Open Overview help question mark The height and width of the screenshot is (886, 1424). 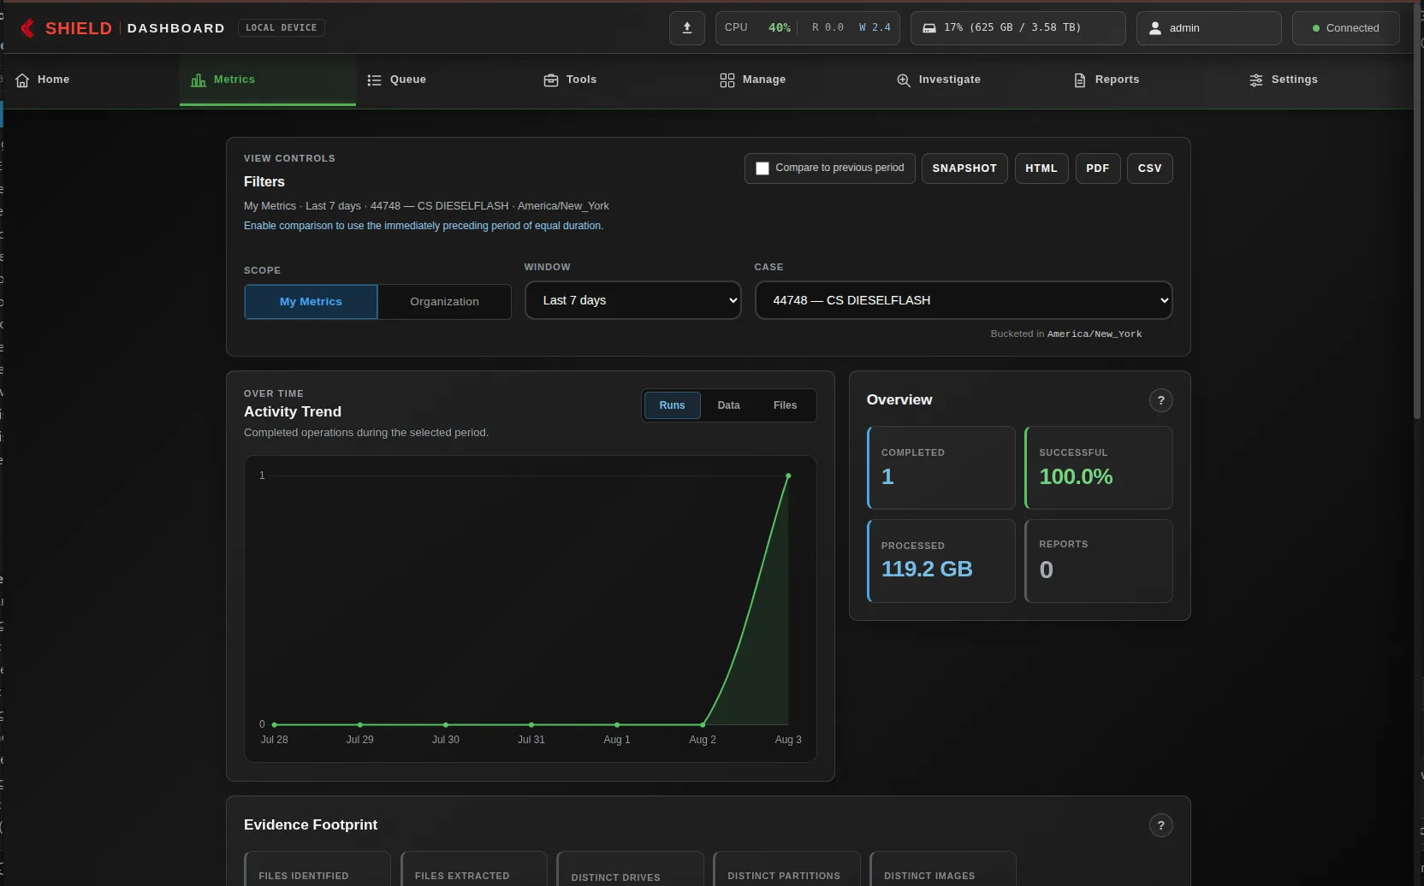click(x=1160, y=400)
